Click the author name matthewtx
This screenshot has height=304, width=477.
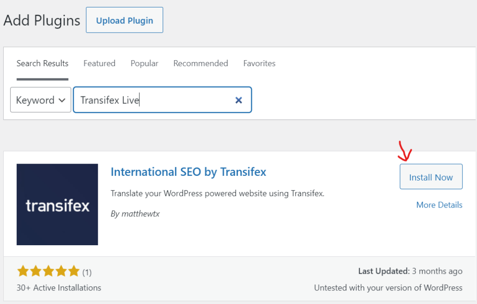[141, 214]
